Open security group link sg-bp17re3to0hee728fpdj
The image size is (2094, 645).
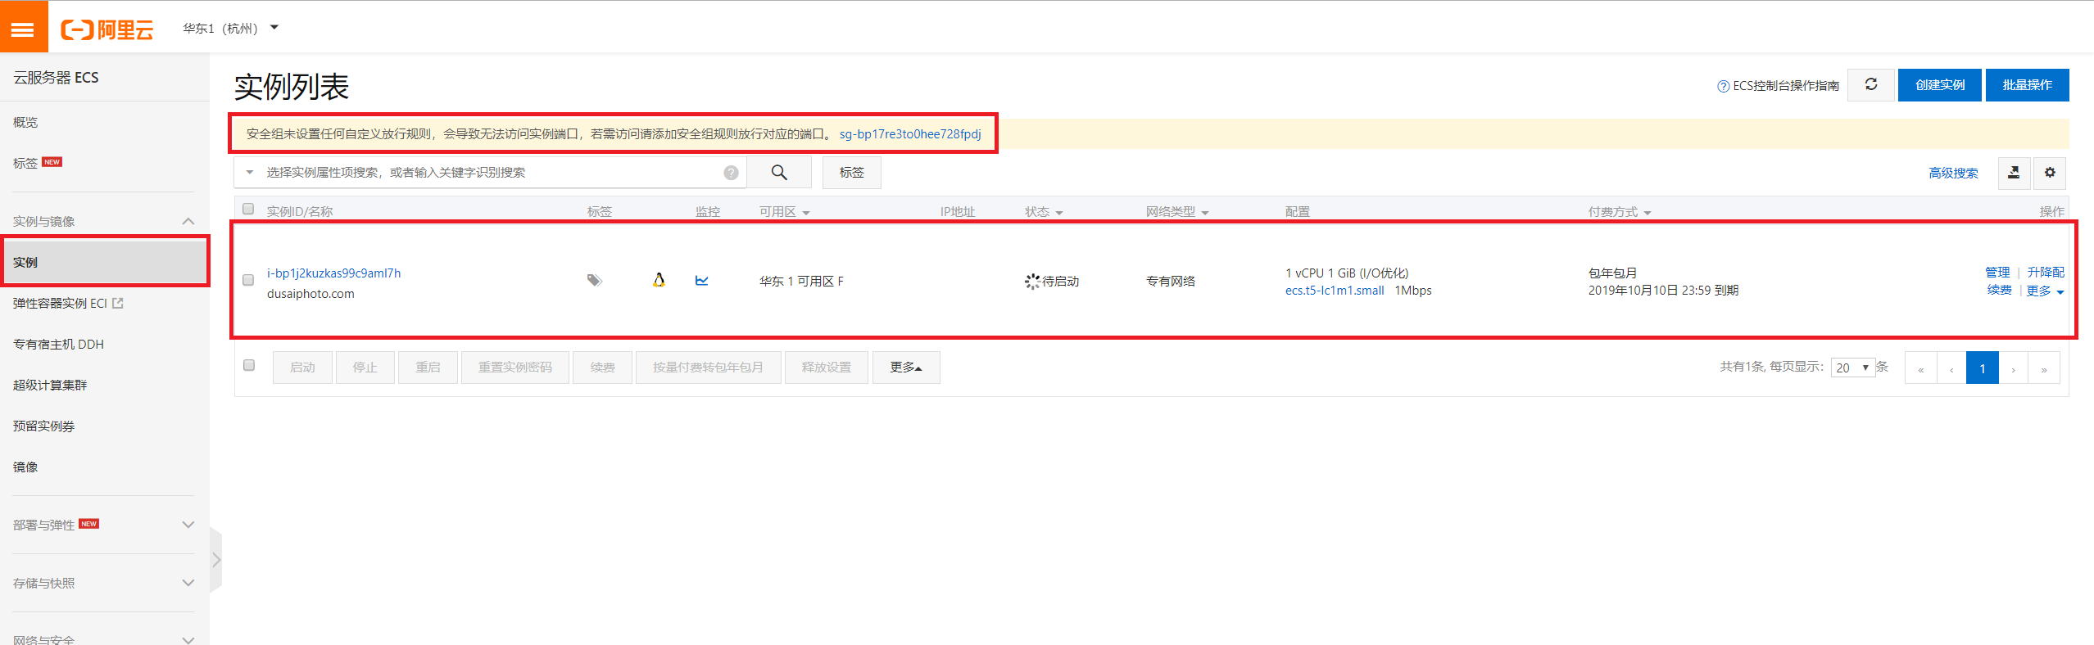click(909, 134)
